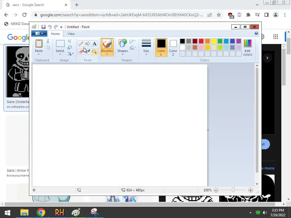Pick the yellow color swatch

214,41
